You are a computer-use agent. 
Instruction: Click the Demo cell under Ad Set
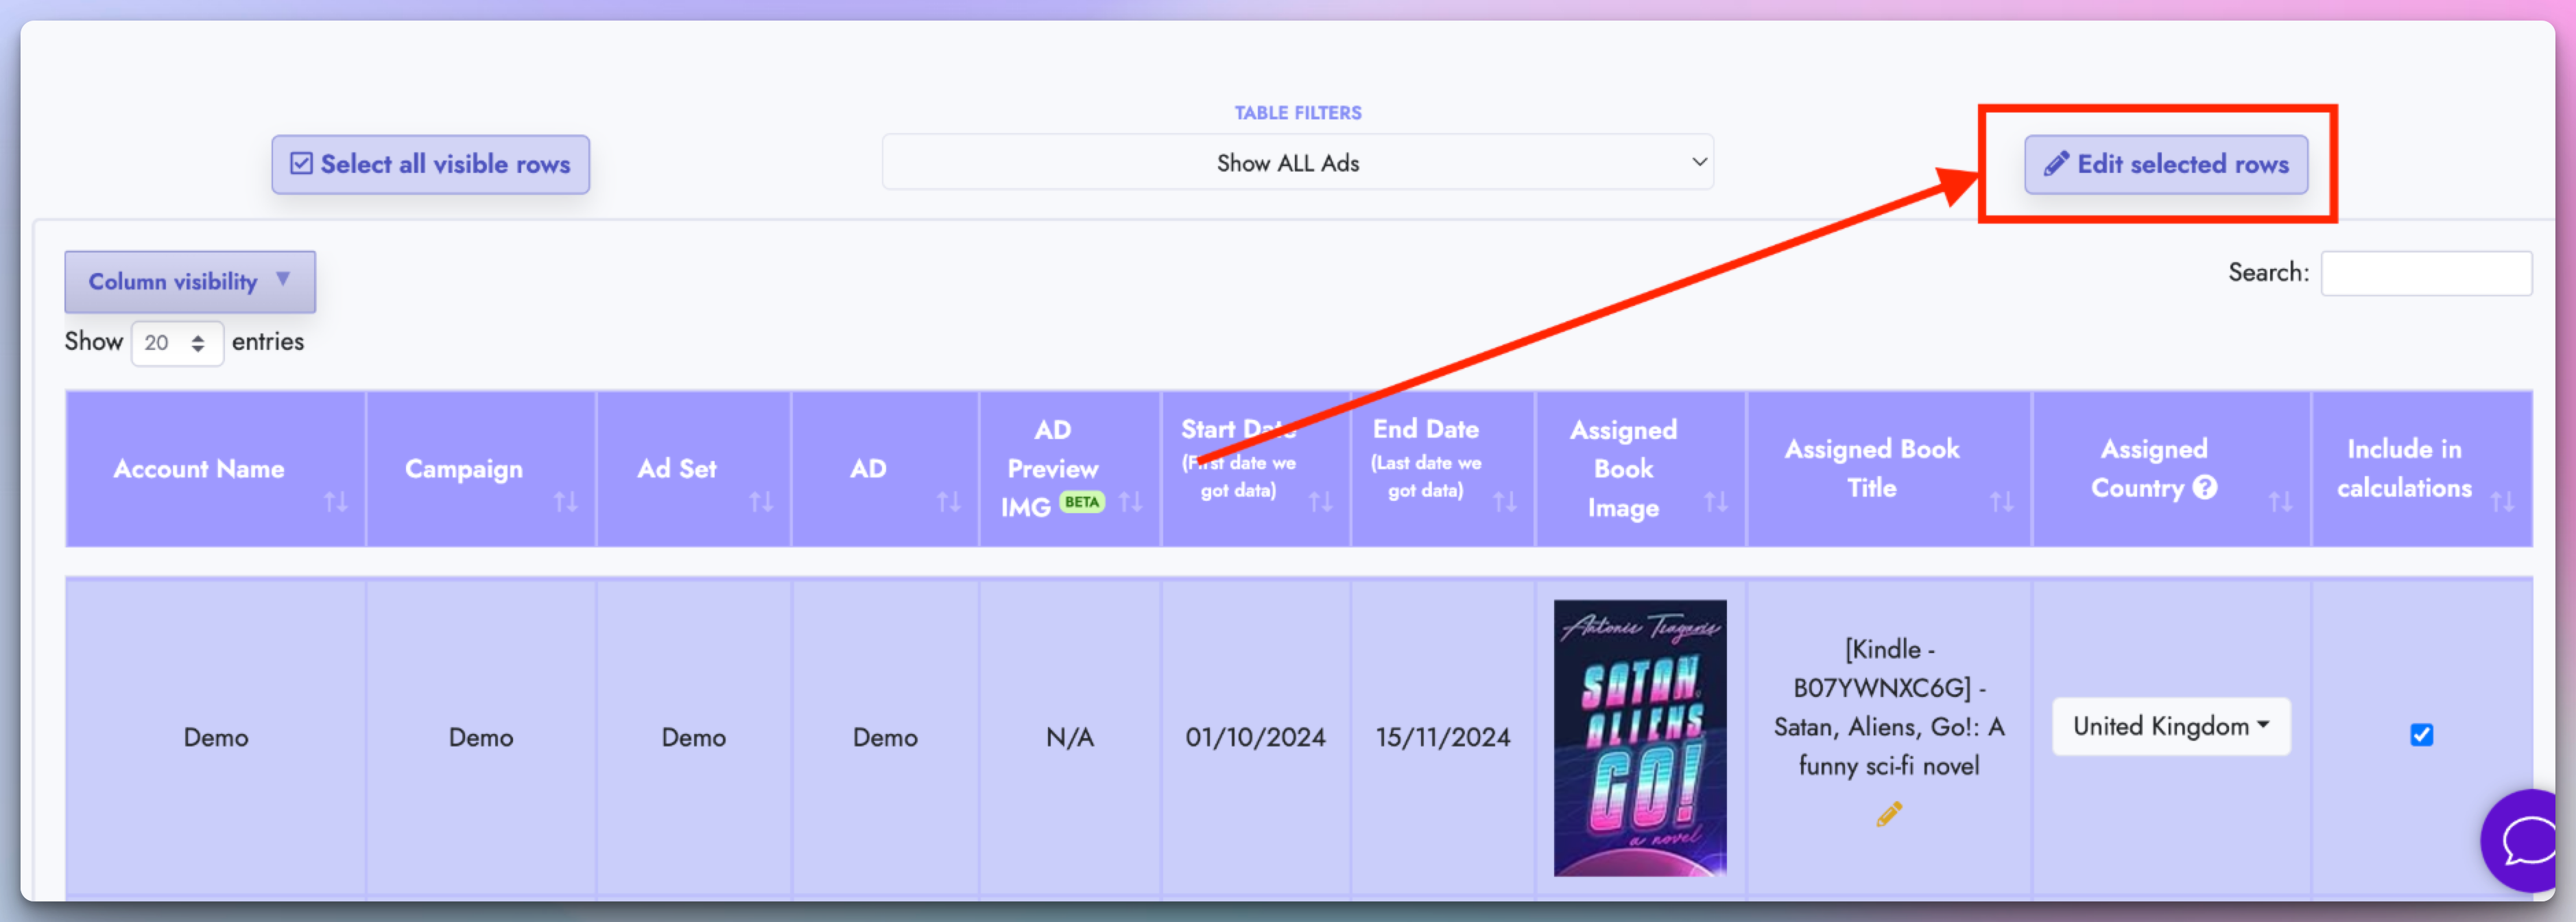pyautogui.click(x=694, y=738)
